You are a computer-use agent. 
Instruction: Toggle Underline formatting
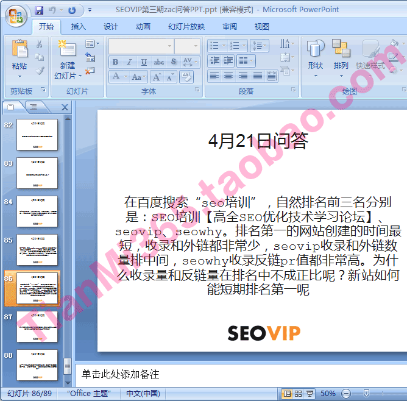(x=144, y=62)
